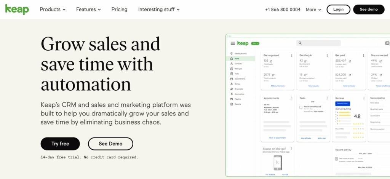Expand the Products dropdown
This screenshot has width=390, height=179.
[53, 10]
